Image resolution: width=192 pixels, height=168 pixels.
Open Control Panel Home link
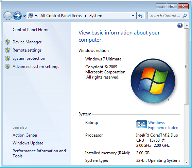tap(31, 30)
